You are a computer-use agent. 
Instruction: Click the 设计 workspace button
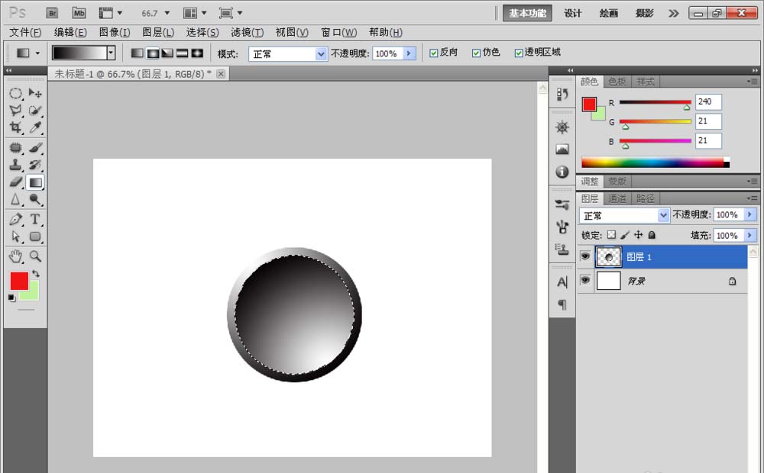click(573, 13)
